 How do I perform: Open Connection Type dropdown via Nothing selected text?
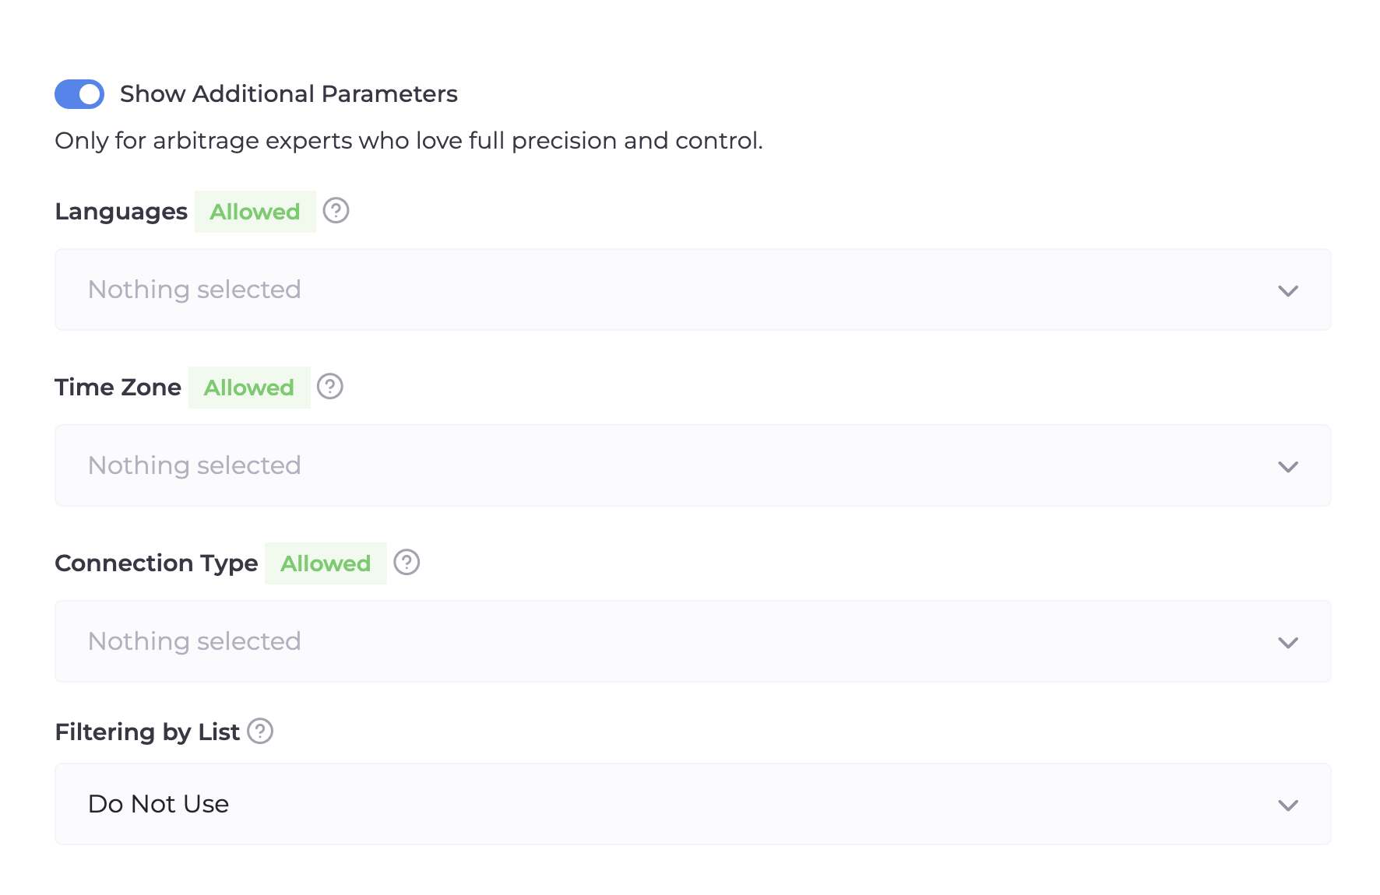coord(195,641)
